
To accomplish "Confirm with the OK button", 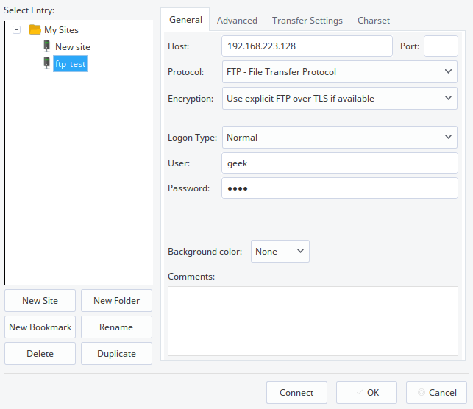I will (x=366, y=392).
